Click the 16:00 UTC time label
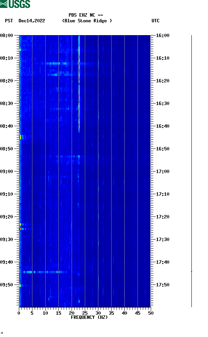This screenshot has height=337, width=208. 162,36
